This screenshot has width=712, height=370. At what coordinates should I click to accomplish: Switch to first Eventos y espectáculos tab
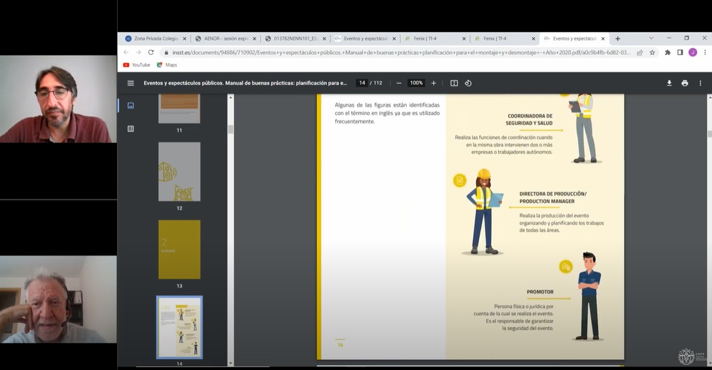[x=366, y=39]
